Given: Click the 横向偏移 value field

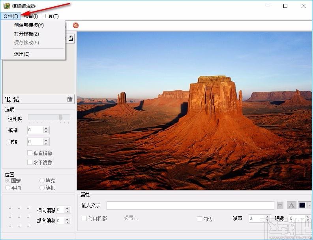Looking at the screenshot, I should pos(60,210).
